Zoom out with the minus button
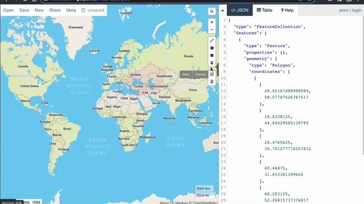This screenshot has width=364, height=204. coord(212,30)
